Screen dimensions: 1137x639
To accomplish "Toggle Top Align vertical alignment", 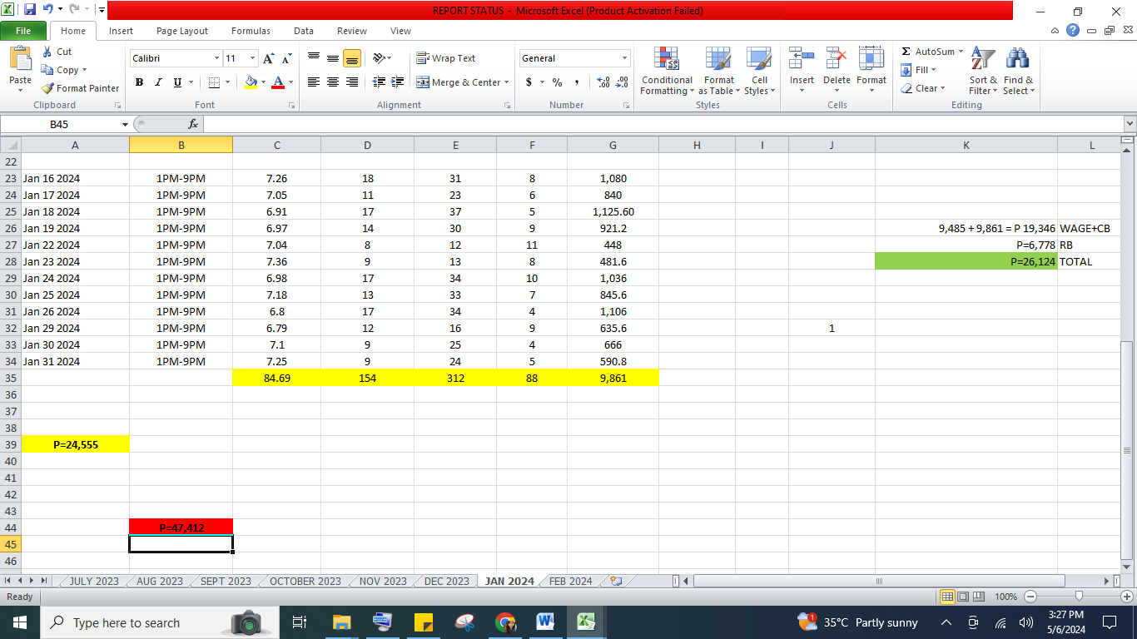I will (x=314, y=58).
